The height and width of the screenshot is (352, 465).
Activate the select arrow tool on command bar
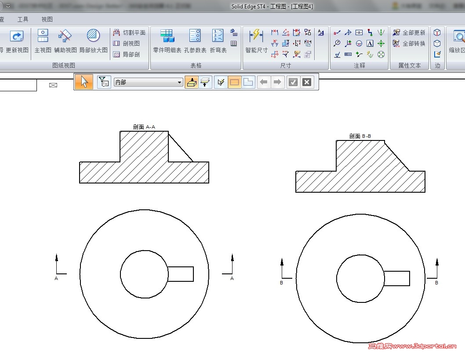click(84, 82)
